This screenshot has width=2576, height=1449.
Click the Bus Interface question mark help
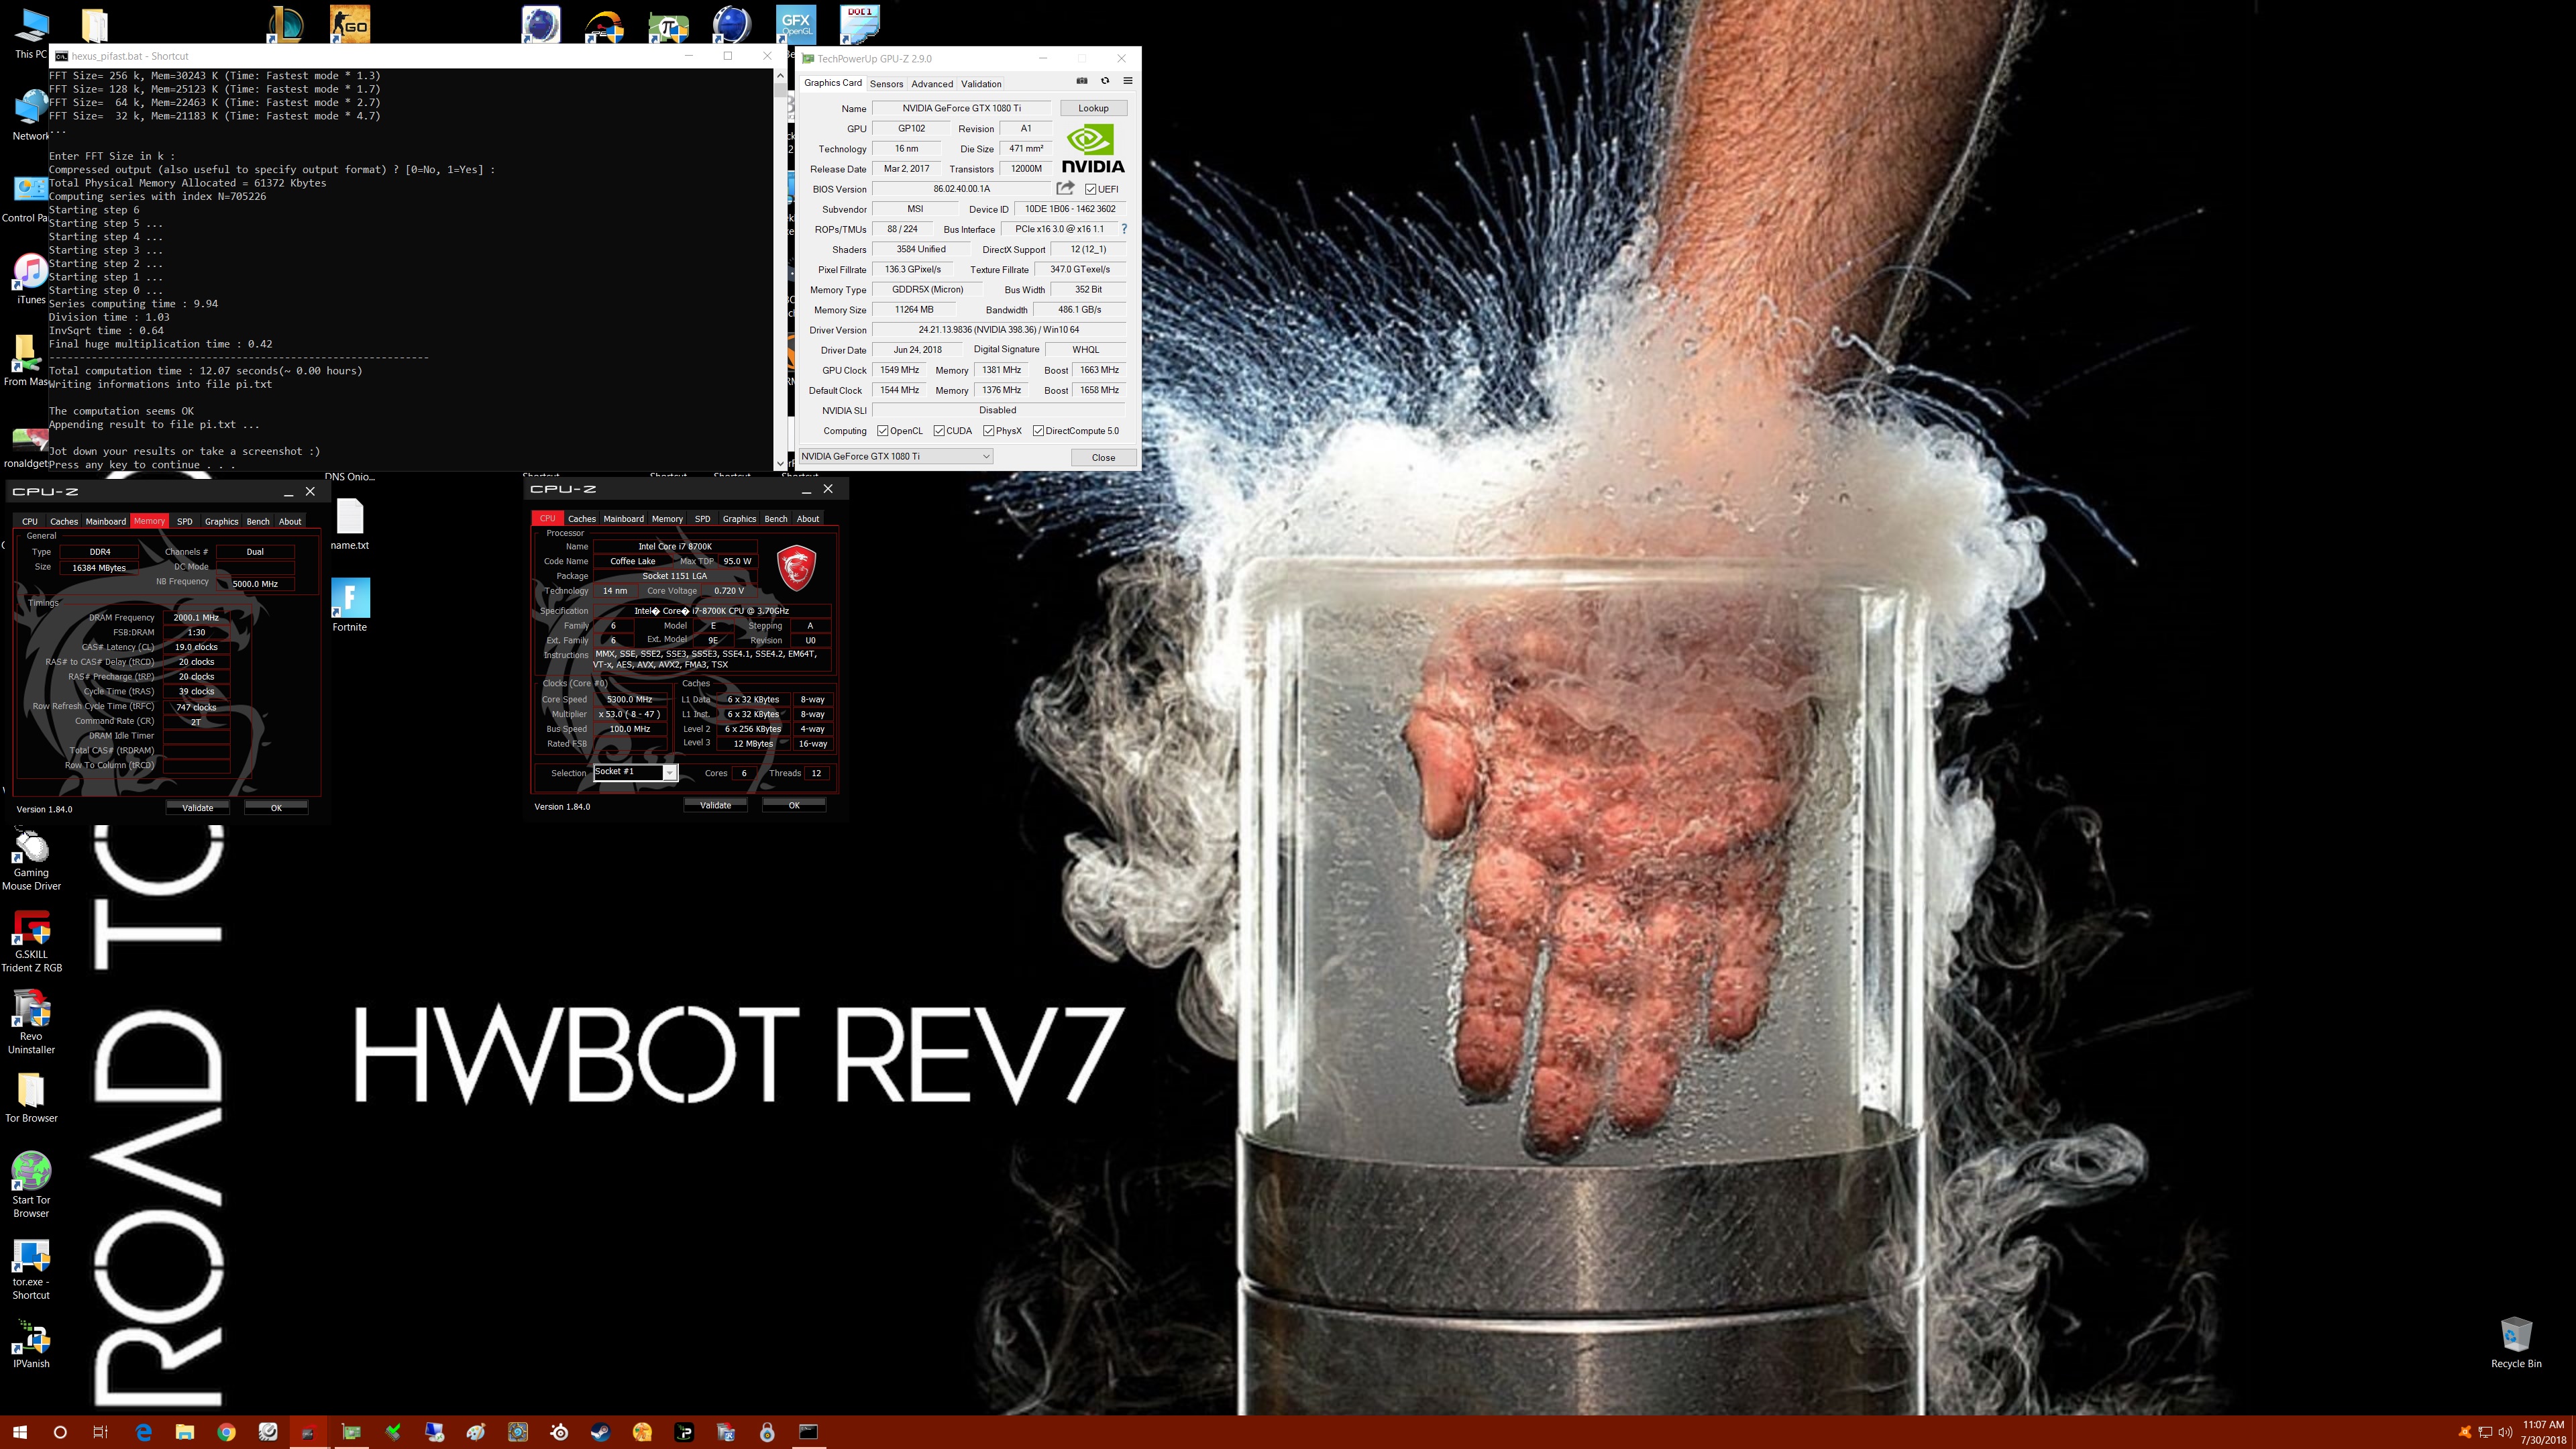1124,229
